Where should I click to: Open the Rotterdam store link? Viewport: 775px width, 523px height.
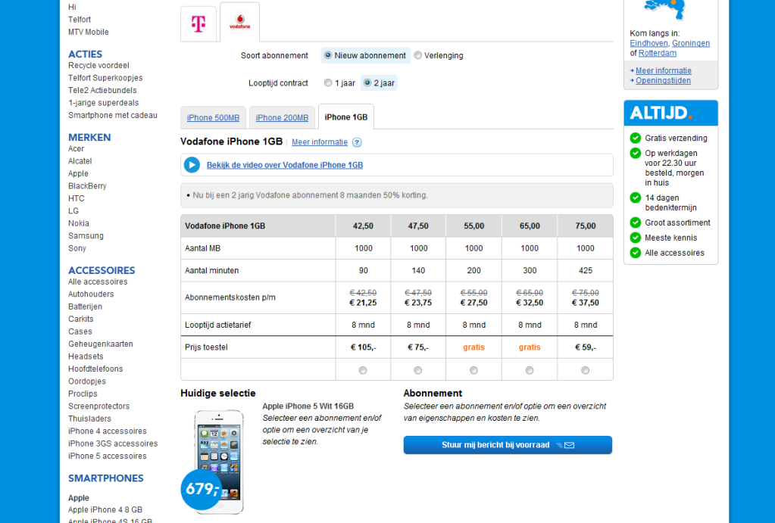pos(657,53)
